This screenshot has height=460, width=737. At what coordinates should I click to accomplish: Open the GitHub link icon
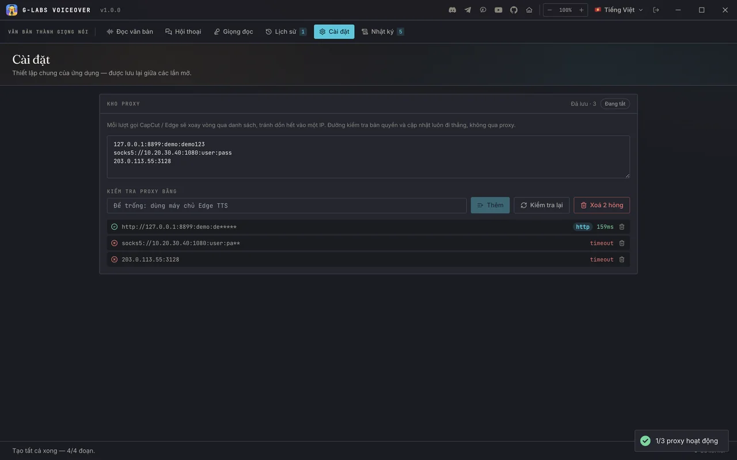(x=514, y=10)
